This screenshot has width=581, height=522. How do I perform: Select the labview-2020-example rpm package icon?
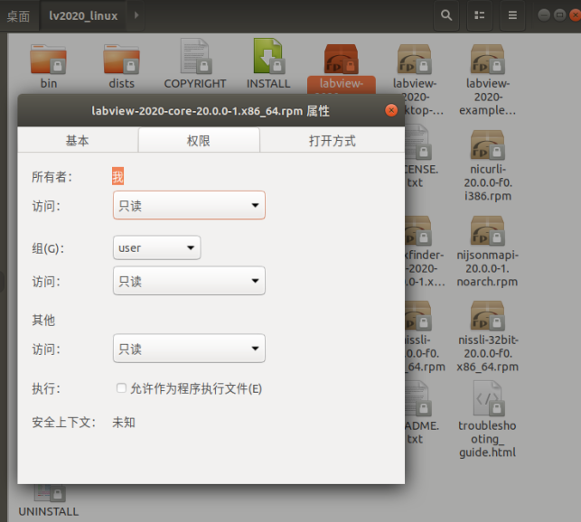tap(488, 59)
